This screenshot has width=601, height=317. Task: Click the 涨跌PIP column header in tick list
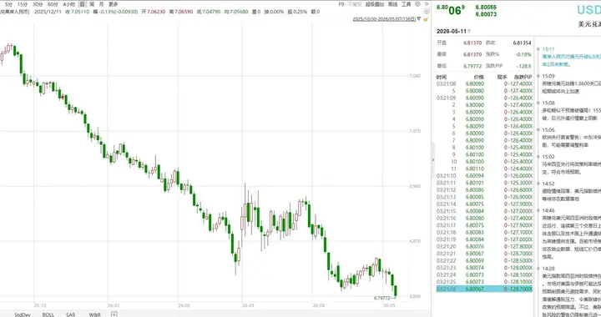click(523, 77)
